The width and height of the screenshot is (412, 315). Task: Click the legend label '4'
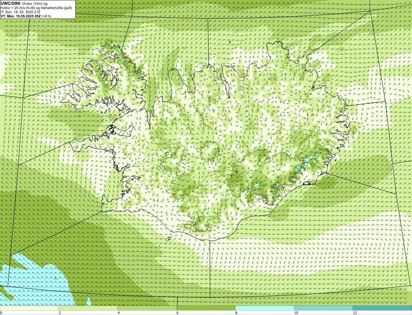click(x=119, y=313)
